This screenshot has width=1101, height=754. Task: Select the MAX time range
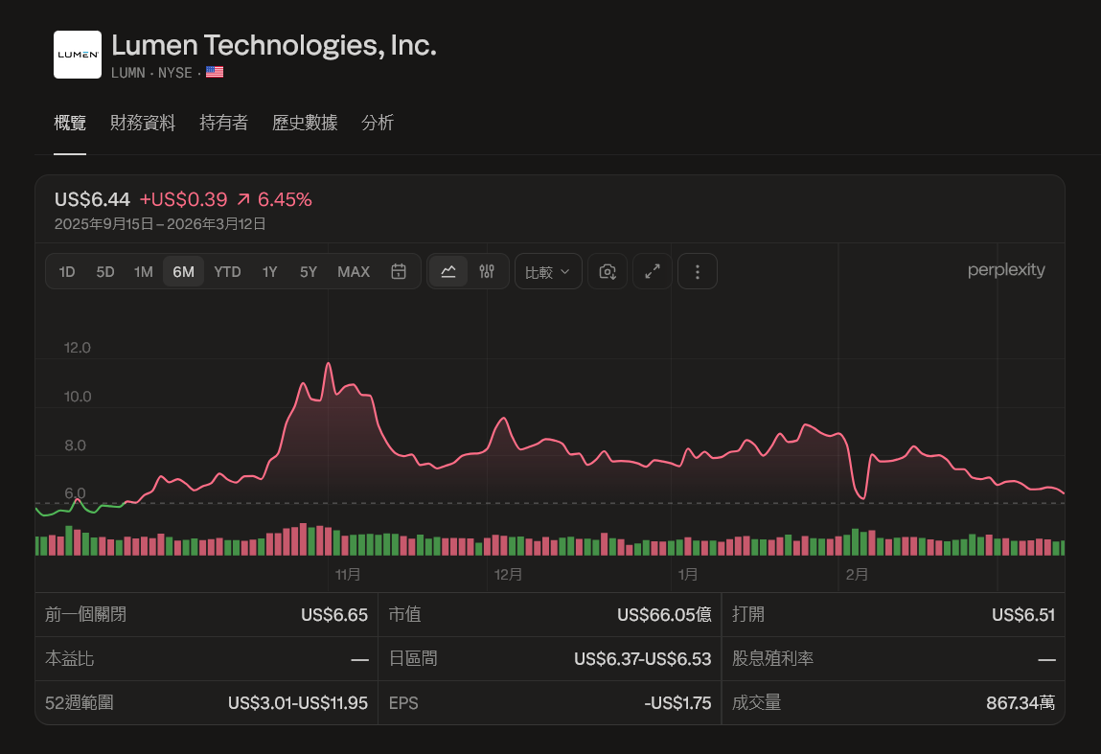click(x=354, y=272)
